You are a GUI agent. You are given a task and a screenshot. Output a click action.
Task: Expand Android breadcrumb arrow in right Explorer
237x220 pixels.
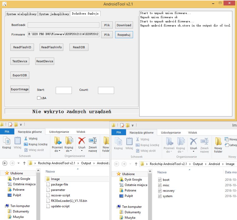(223, 164)
